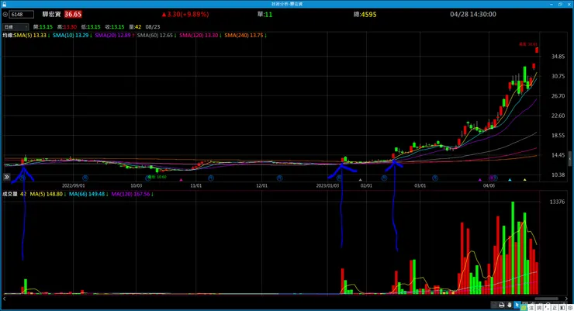Click the 04/28 14:30:00 timestamp
The width and height of the screenshot is (574, 311).
tap(473, 14)
